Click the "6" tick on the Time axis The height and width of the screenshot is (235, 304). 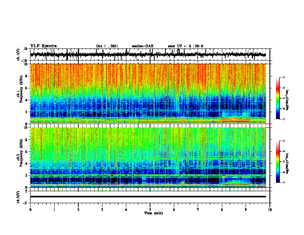(x=174, y=210)
